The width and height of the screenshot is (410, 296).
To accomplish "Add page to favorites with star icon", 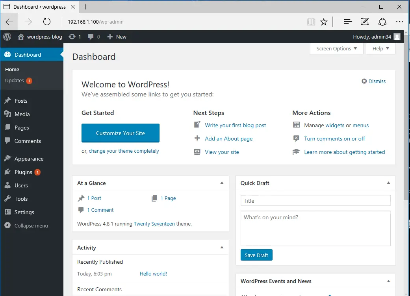I will click(324, 22).
